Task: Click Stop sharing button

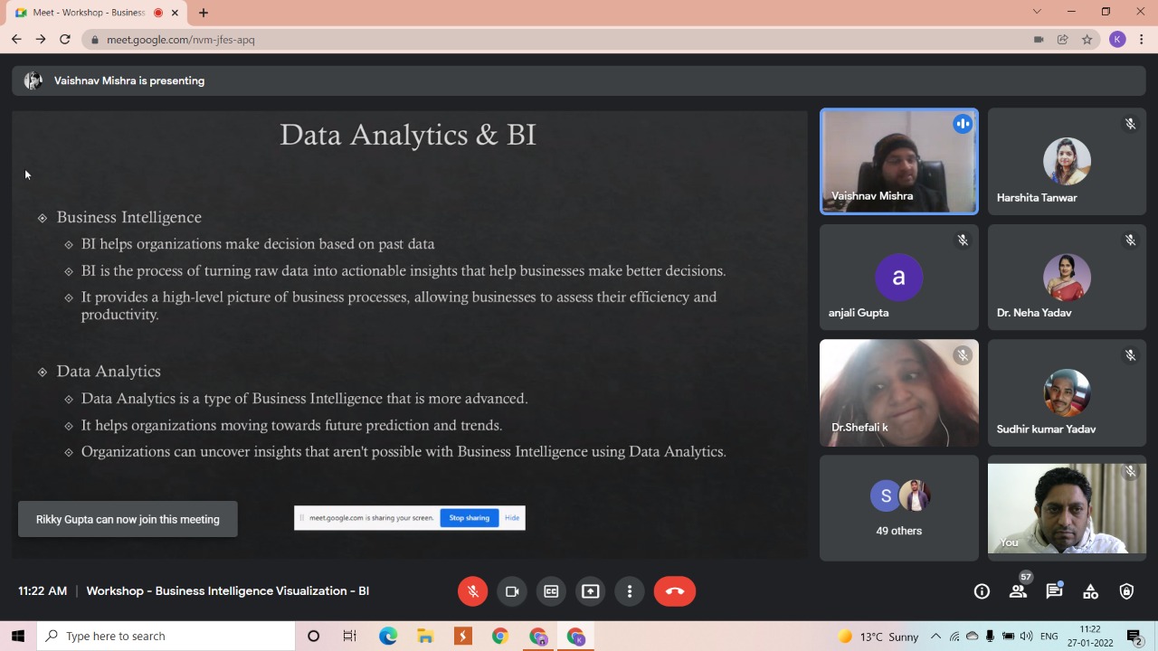Action: pos(469,518)
